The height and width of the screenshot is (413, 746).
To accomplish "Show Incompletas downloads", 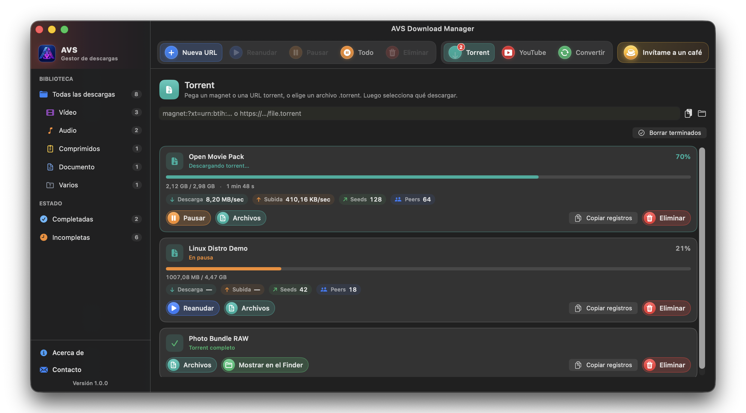I will pos(90,237).
